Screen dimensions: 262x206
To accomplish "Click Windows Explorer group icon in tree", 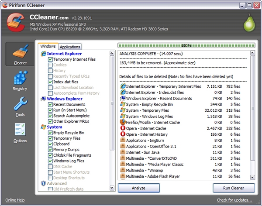I will 43,99.
